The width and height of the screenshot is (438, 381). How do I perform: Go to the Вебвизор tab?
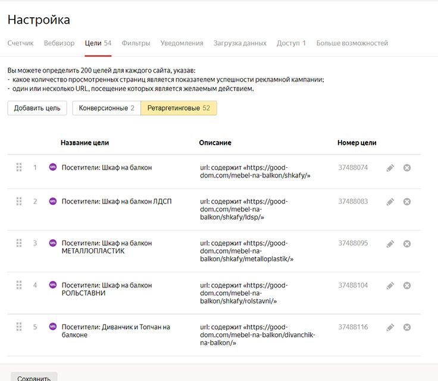point(59,43)
